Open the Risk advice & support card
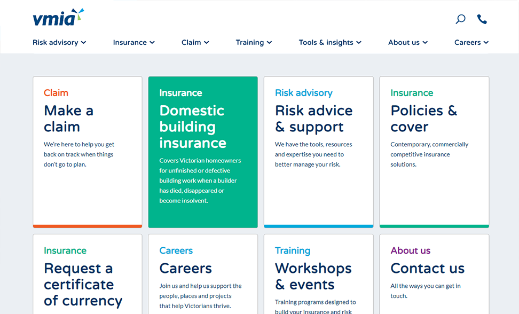The image size is (519, 314). click(x=318, y=151)
